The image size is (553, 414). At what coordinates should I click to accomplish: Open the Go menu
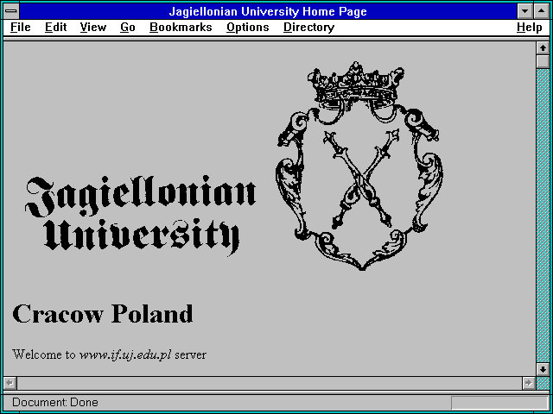128,28
